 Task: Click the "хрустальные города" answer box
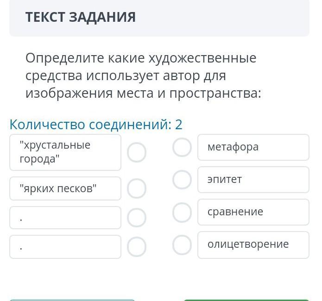(x=65, y=152)
